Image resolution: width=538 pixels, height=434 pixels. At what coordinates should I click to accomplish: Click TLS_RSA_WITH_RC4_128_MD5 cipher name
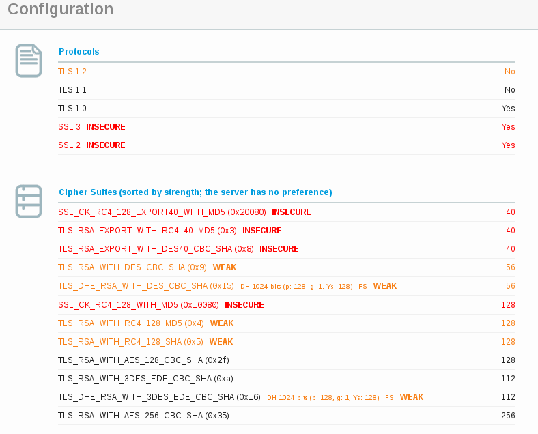click(130, 323)
